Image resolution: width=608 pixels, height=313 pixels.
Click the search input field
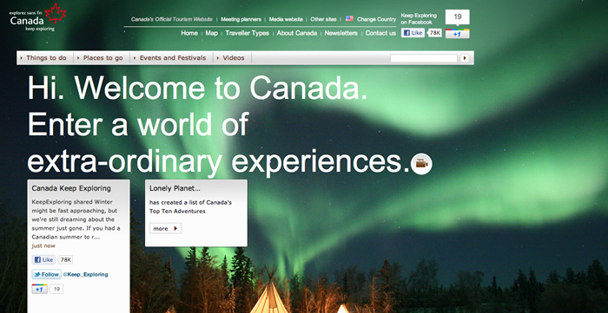[424, 58]
